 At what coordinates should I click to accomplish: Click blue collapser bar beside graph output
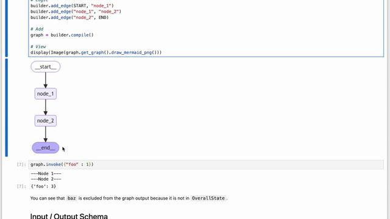point(7,108)
